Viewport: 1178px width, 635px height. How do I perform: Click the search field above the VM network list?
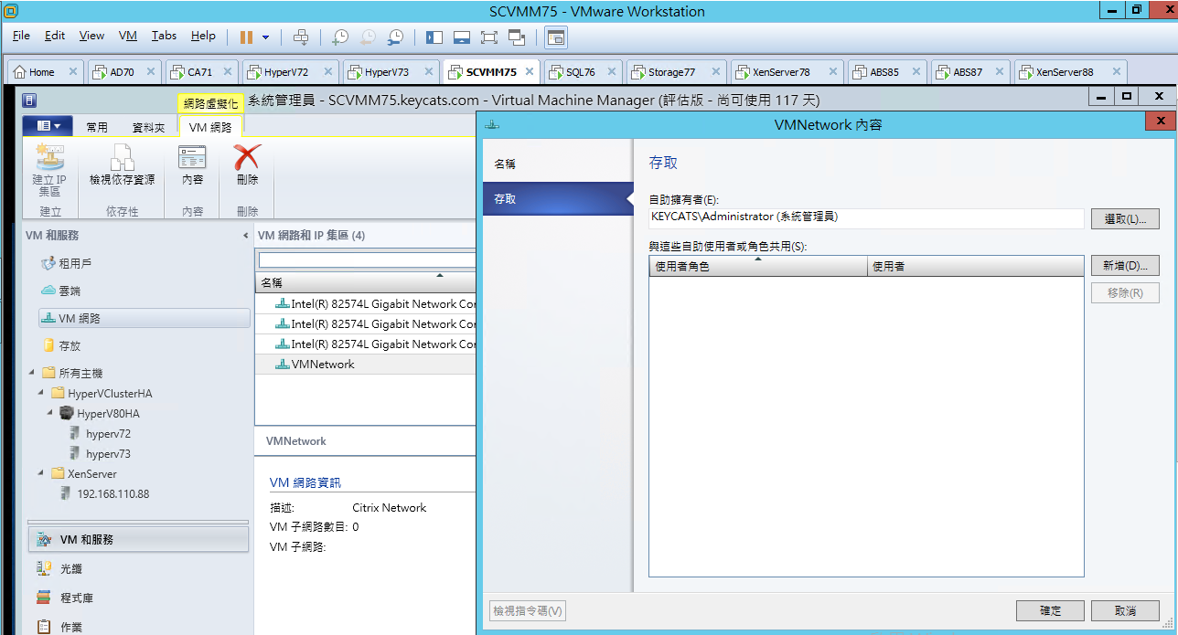367,260
